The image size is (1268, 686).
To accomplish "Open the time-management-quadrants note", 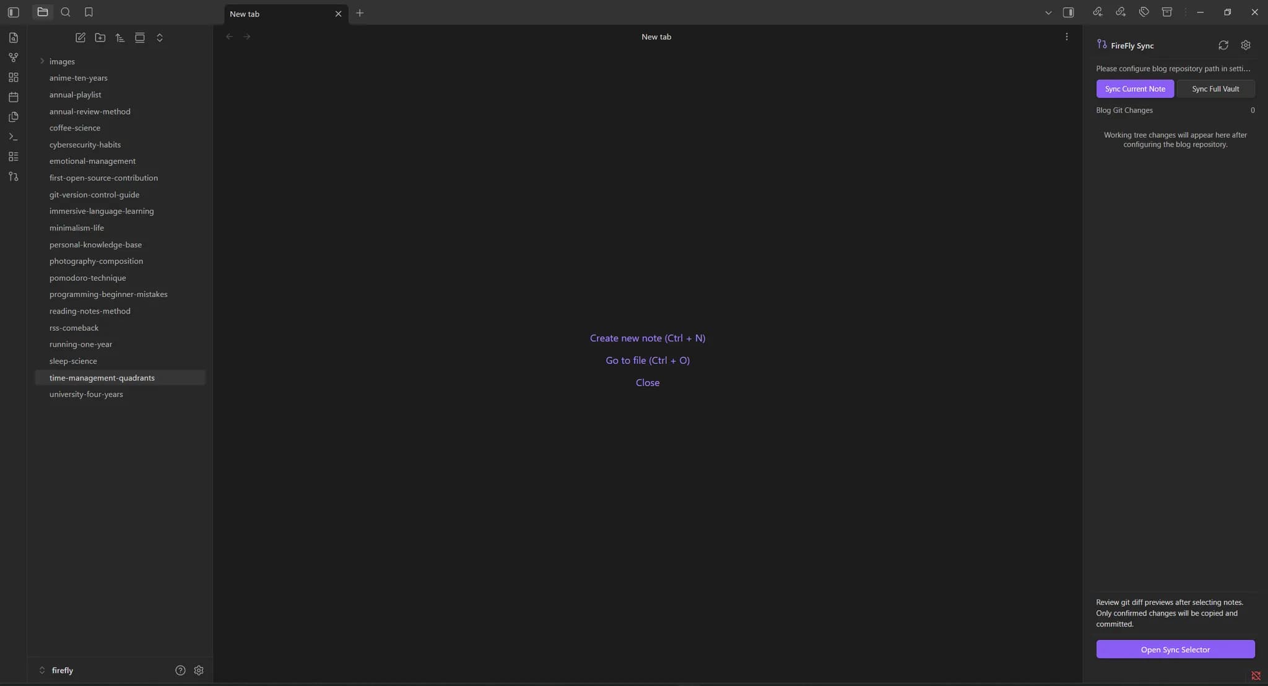I will (x=120, y=377).
